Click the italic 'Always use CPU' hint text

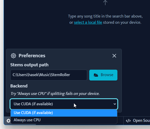tap(55, 94)
